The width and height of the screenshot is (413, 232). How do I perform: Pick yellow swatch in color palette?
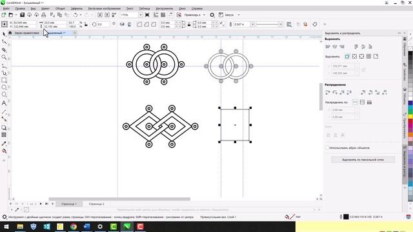(x=410, y=116)
